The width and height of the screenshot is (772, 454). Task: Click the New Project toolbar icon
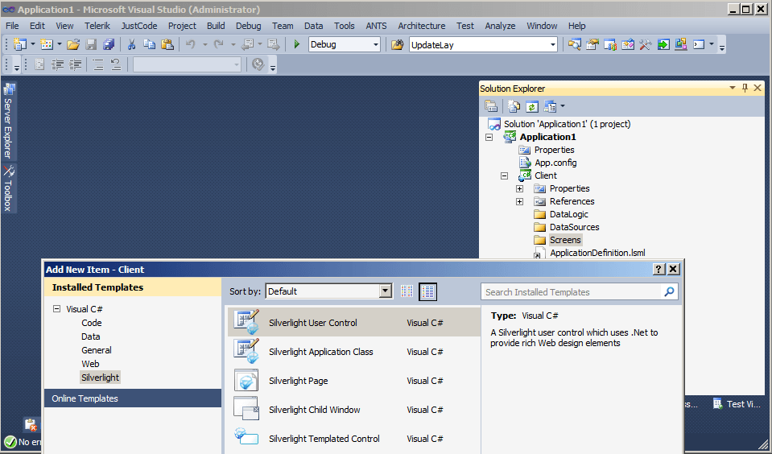coord(19,44)
